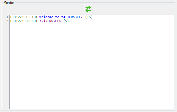Screen dimensions: 177x112
Task: Click the purple ':-)' text
Action: (42, 21)
